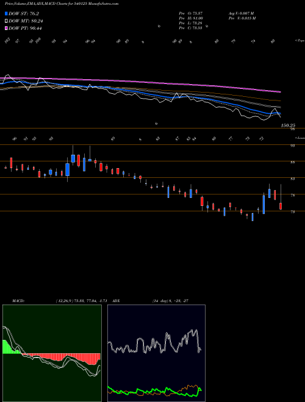Click the ADX '(14 day)' values text
305x402 pixels.
point(170,300)
